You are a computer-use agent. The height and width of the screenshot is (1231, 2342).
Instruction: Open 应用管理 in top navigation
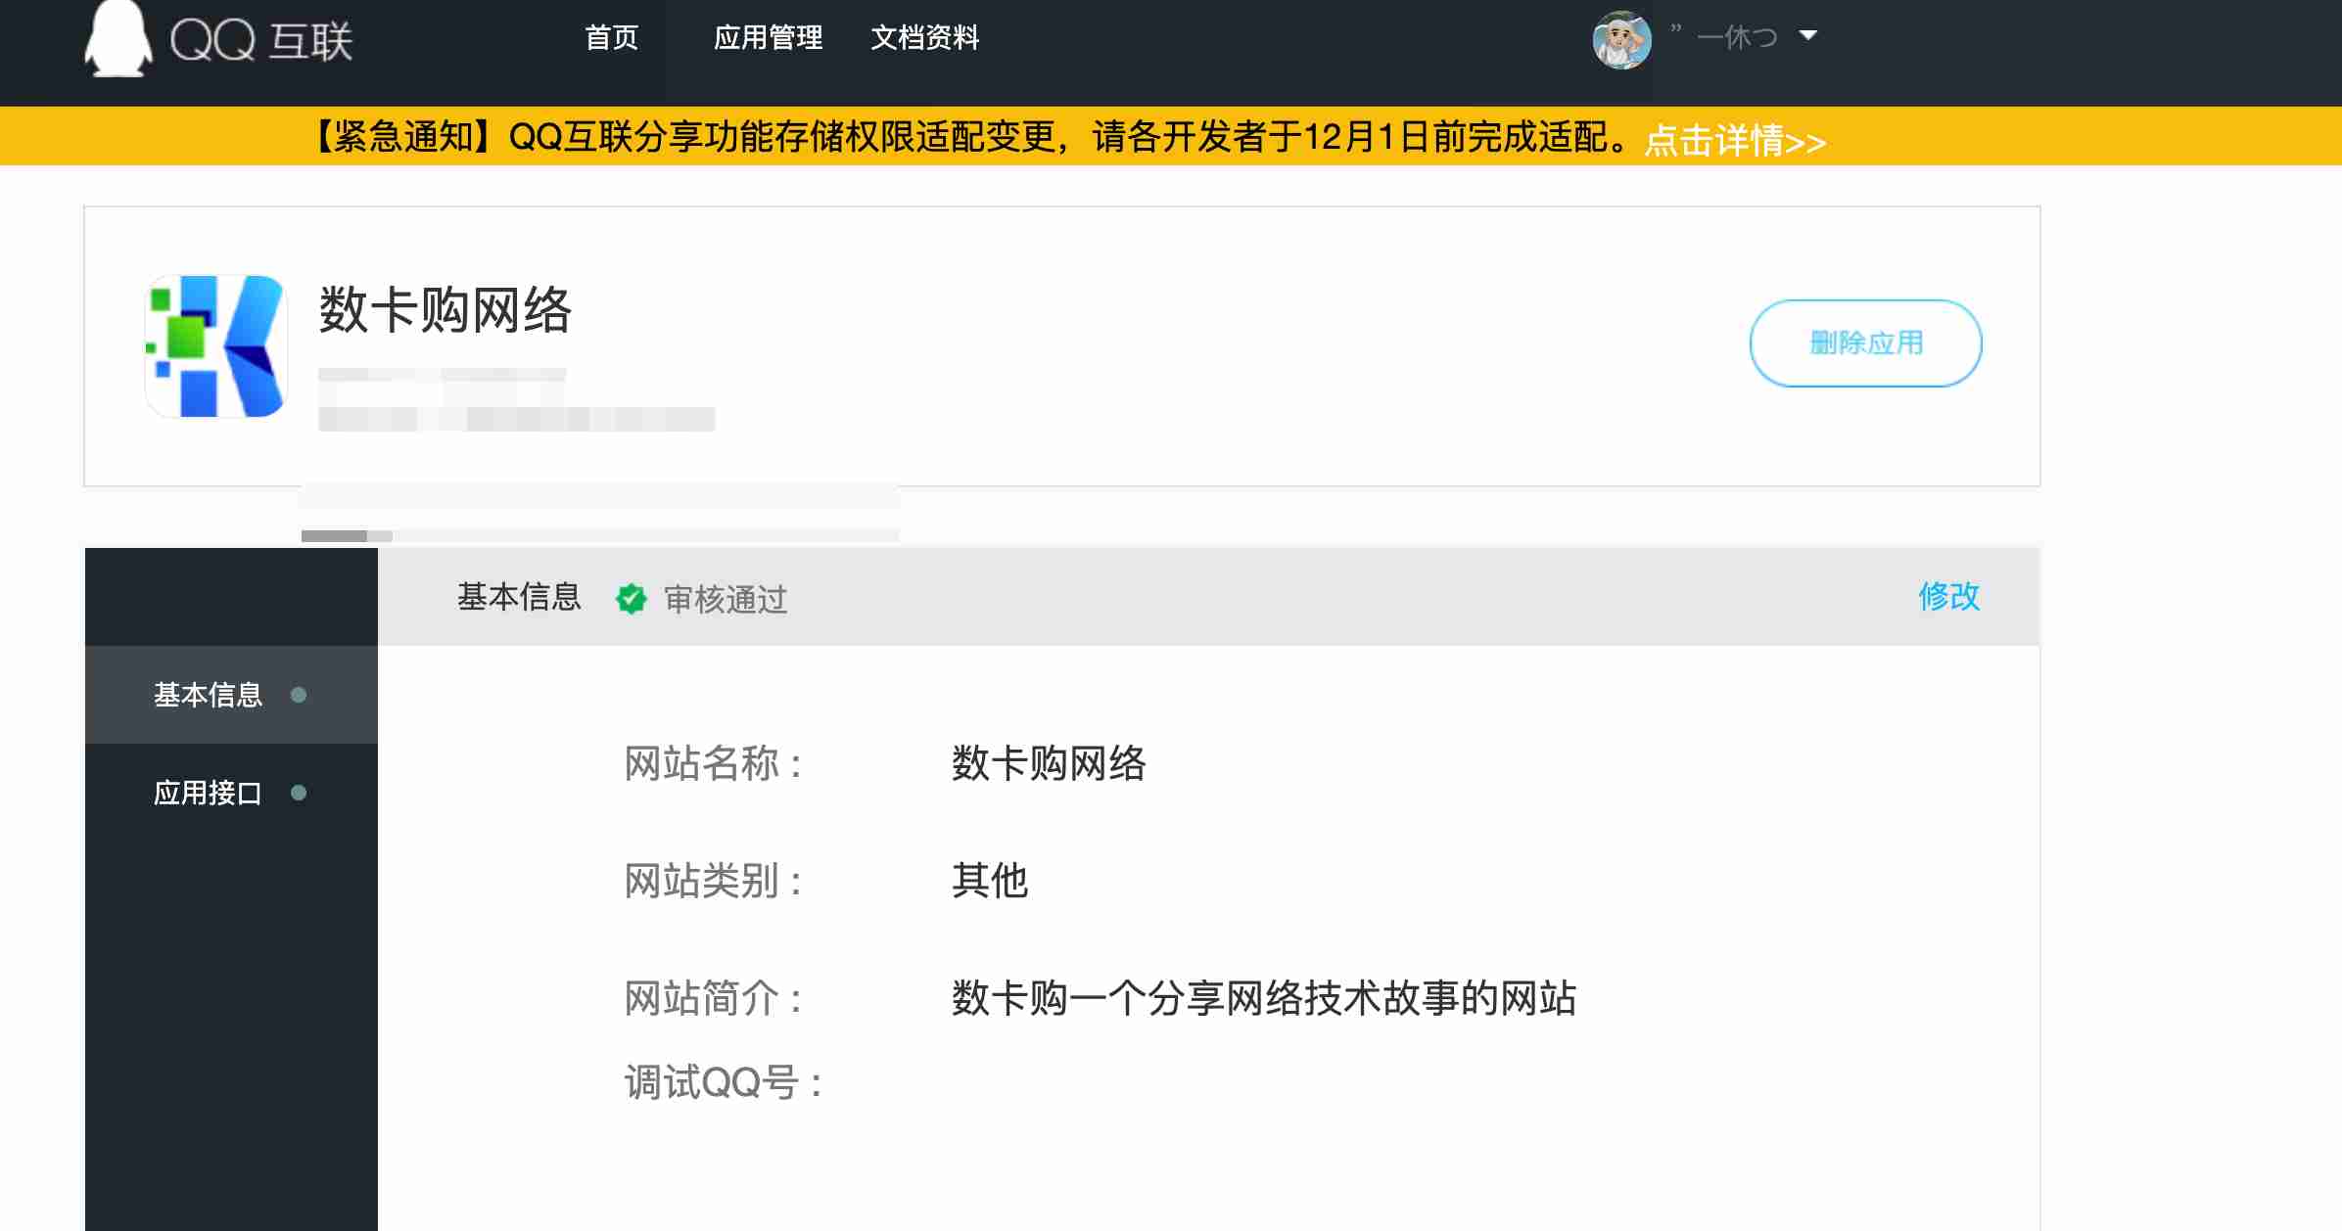pyautogui.click(x=768, y=38)
